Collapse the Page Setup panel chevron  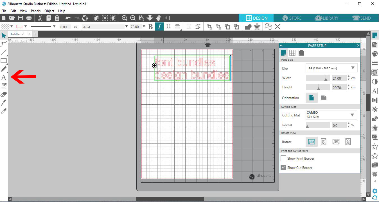point(281,45)
